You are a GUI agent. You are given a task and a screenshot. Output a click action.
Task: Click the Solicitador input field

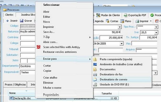[28, 55]
